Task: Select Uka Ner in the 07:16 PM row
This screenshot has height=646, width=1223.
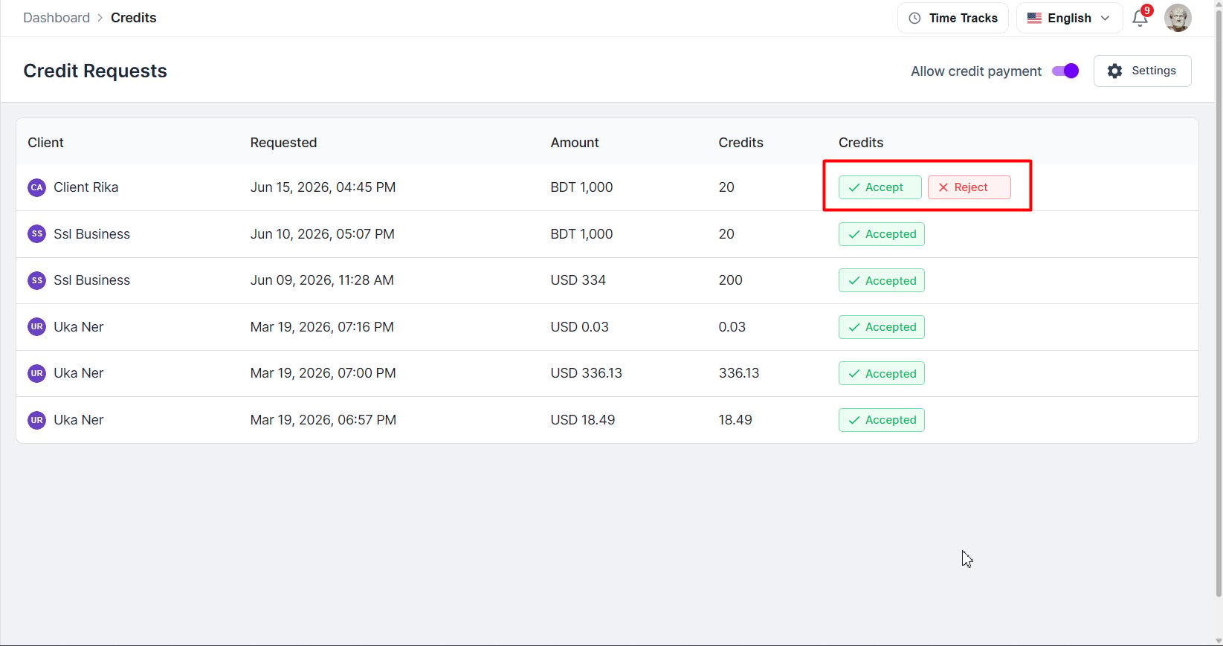Action: 78,327
